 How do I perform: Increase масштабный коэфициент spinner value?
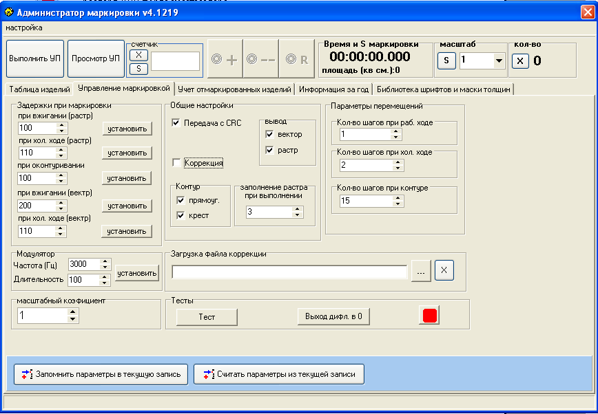coord(73,312)
